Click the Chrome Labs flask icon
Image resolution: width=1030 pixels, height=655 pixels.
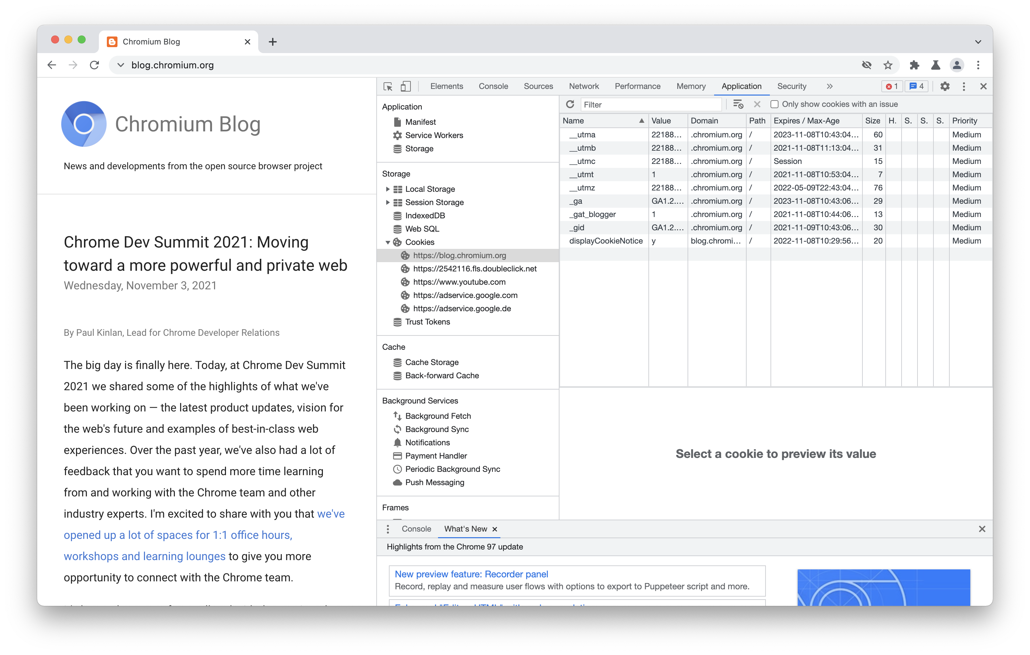click(x=935, y=65)
